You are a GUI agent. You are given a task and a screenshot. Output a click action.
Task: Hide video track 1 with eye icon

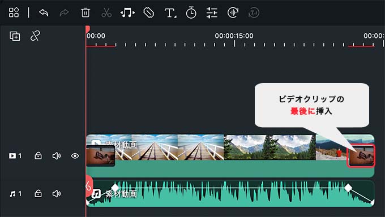click(x=75, y=156)
